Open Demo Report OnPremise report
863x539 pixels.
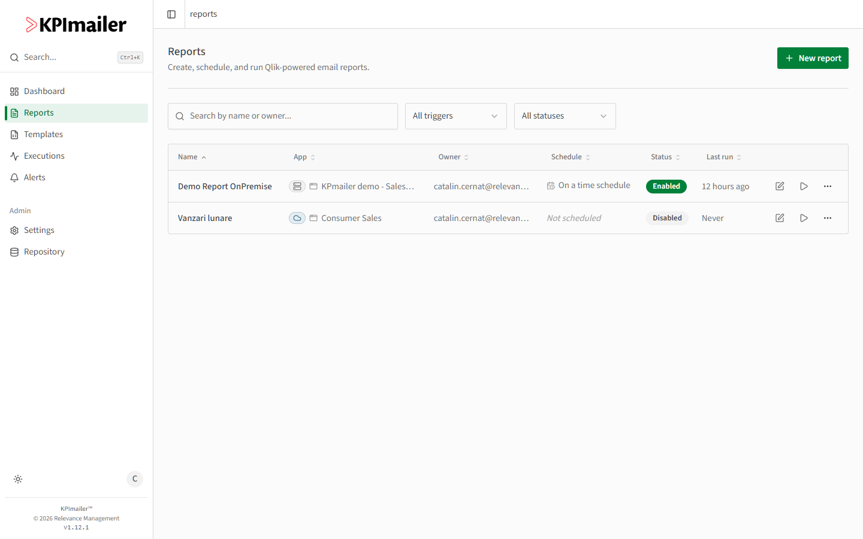pyautogui.click(x=225, y=186)
